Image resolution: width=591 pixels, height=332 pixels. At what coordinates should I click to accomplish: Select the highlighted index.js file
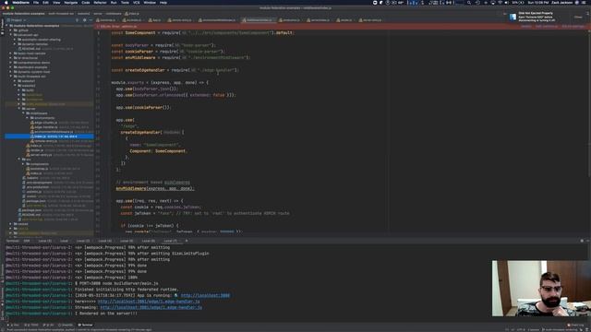[x=49, y=136]
